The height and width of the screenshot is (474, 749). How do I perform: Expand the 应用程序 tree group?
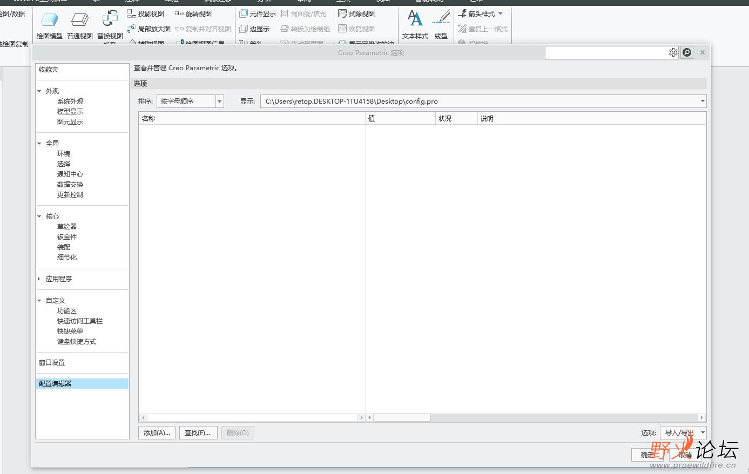pyautogui.click(x=39, y=279)
